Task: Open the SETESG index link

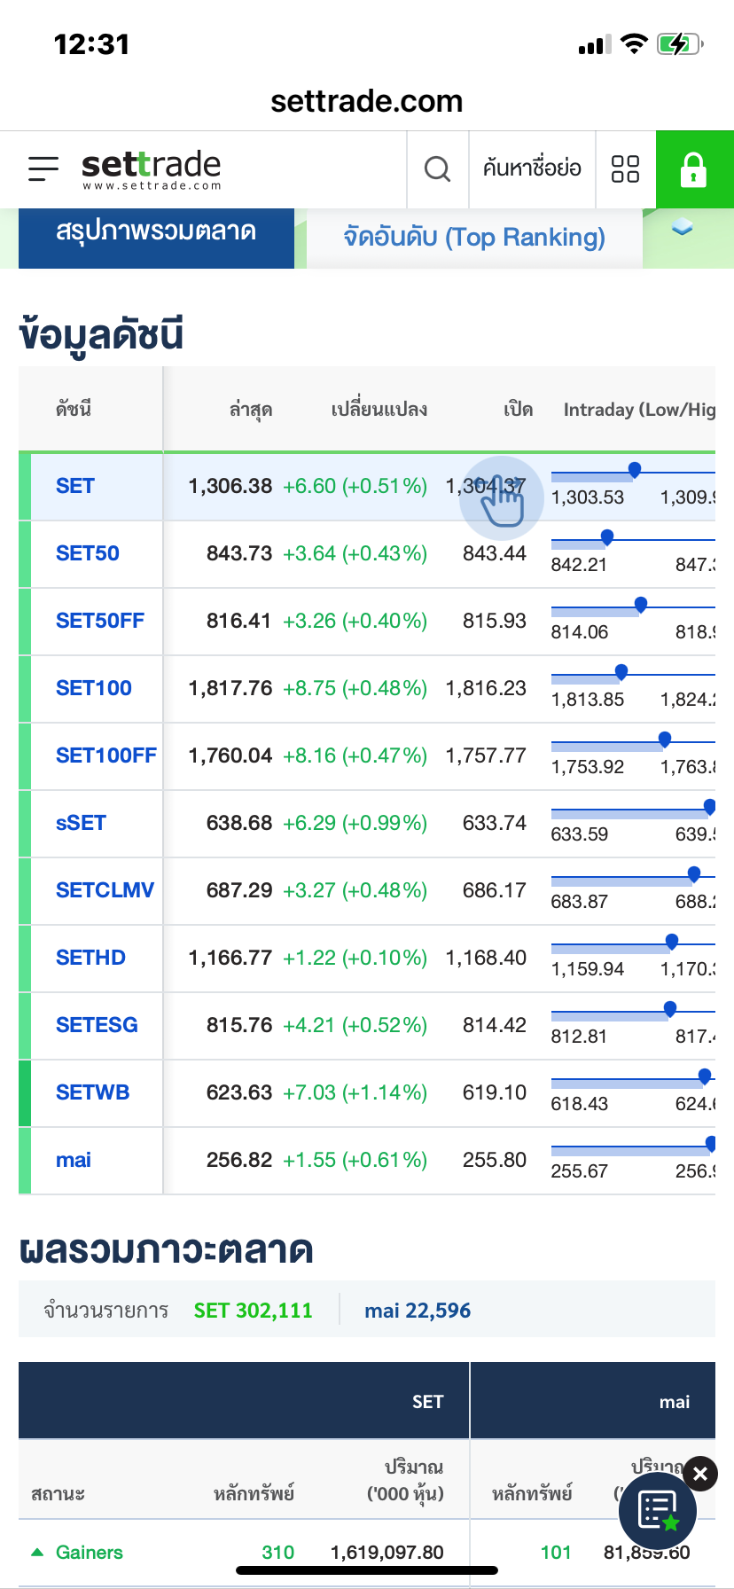Action: click(97, 1025)
